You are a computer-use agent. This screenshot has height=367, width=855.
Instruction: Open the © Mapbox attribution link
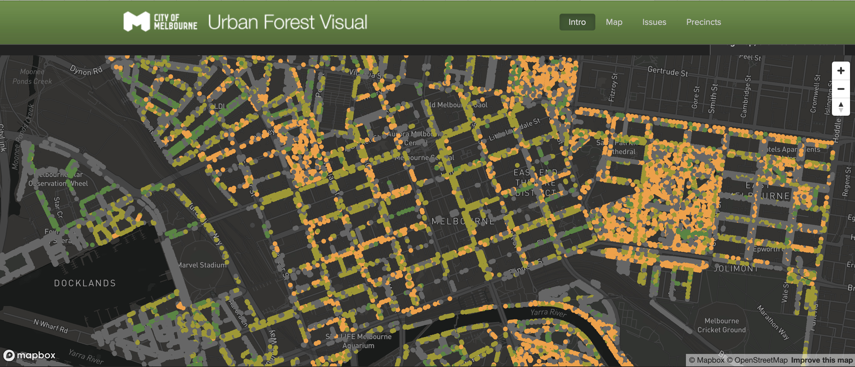click(x=706, y=360)
